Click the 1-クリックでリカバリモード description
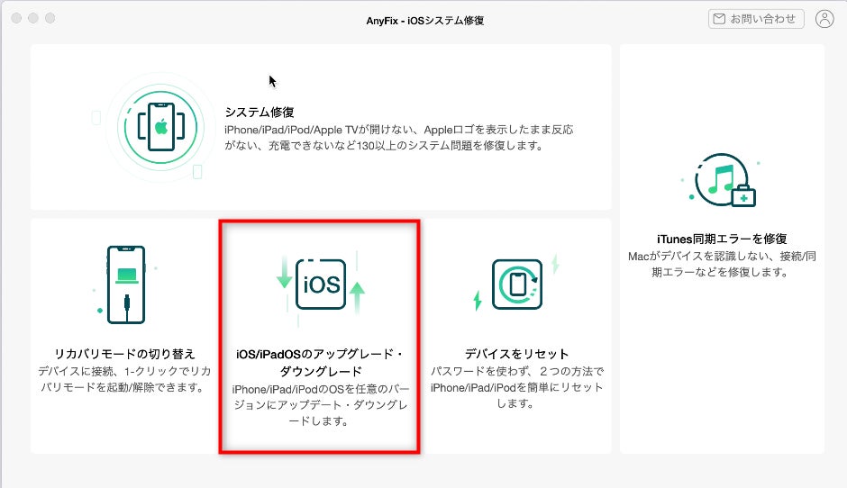This screenshot has width=847, height=488. coord(124,379)
